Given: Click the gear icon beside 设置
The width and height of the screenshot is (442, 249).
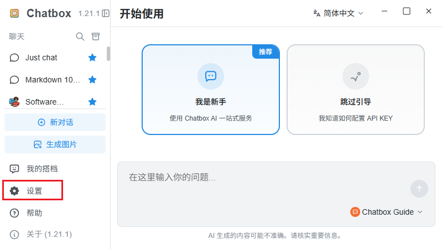Looking at the screenshot, I should tap(14, 191).
